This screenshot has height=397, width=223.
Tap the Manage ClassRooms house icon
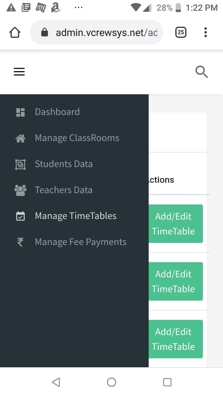tap(20, 138)
